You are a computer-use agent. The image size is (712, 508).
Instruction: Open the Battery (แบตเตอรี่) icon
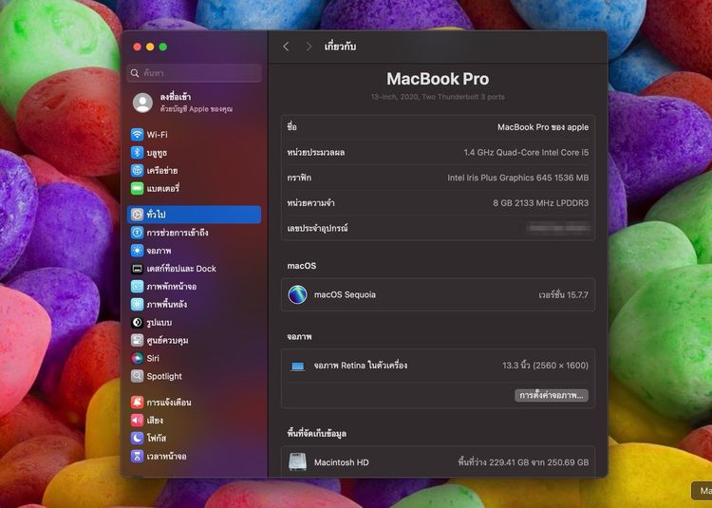[x=137, y=188]
